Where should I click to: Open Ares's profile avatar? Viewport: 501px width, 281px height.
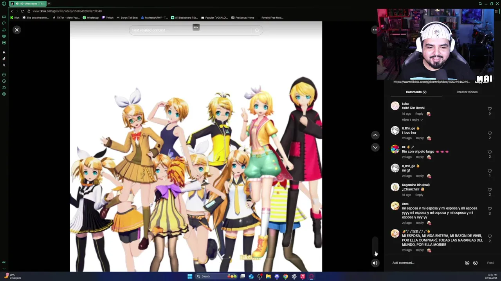click(x=395, y=206)
